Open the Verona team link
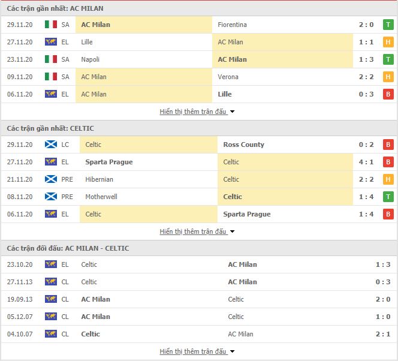The width and height of the screenshot is (398, 361). click(x=228, y=77)
